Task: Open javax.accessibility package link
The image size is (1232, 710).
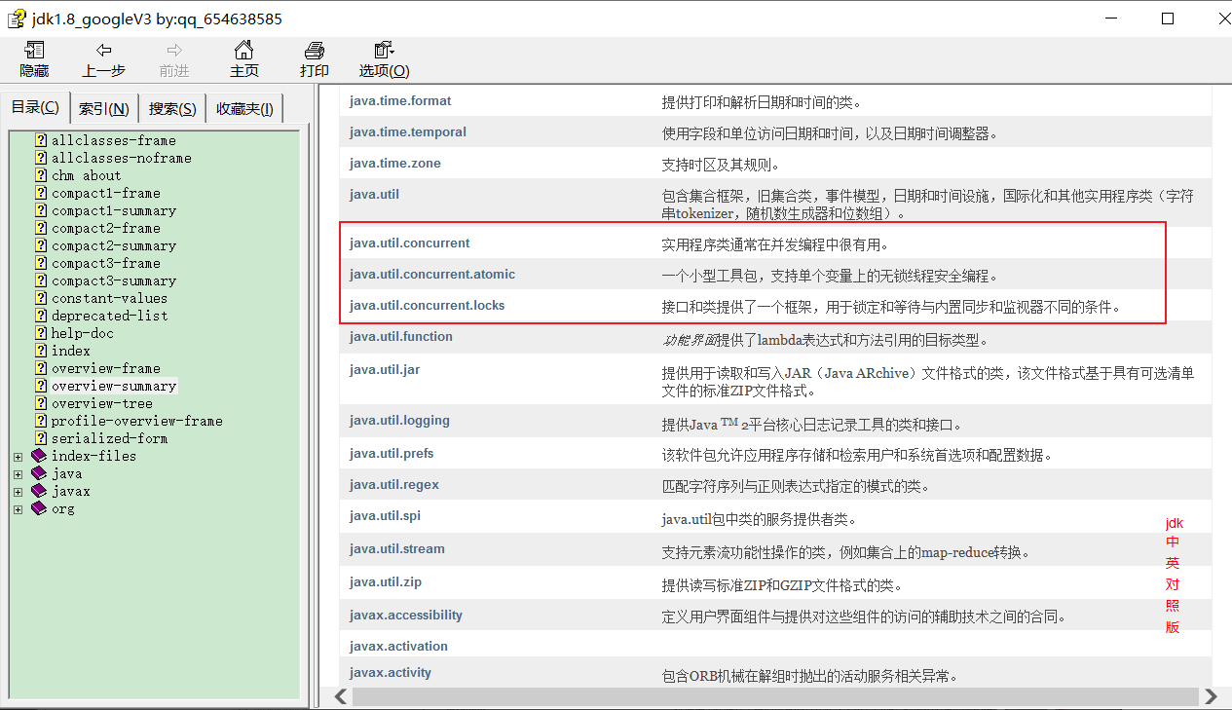Action: pos(406,615)
